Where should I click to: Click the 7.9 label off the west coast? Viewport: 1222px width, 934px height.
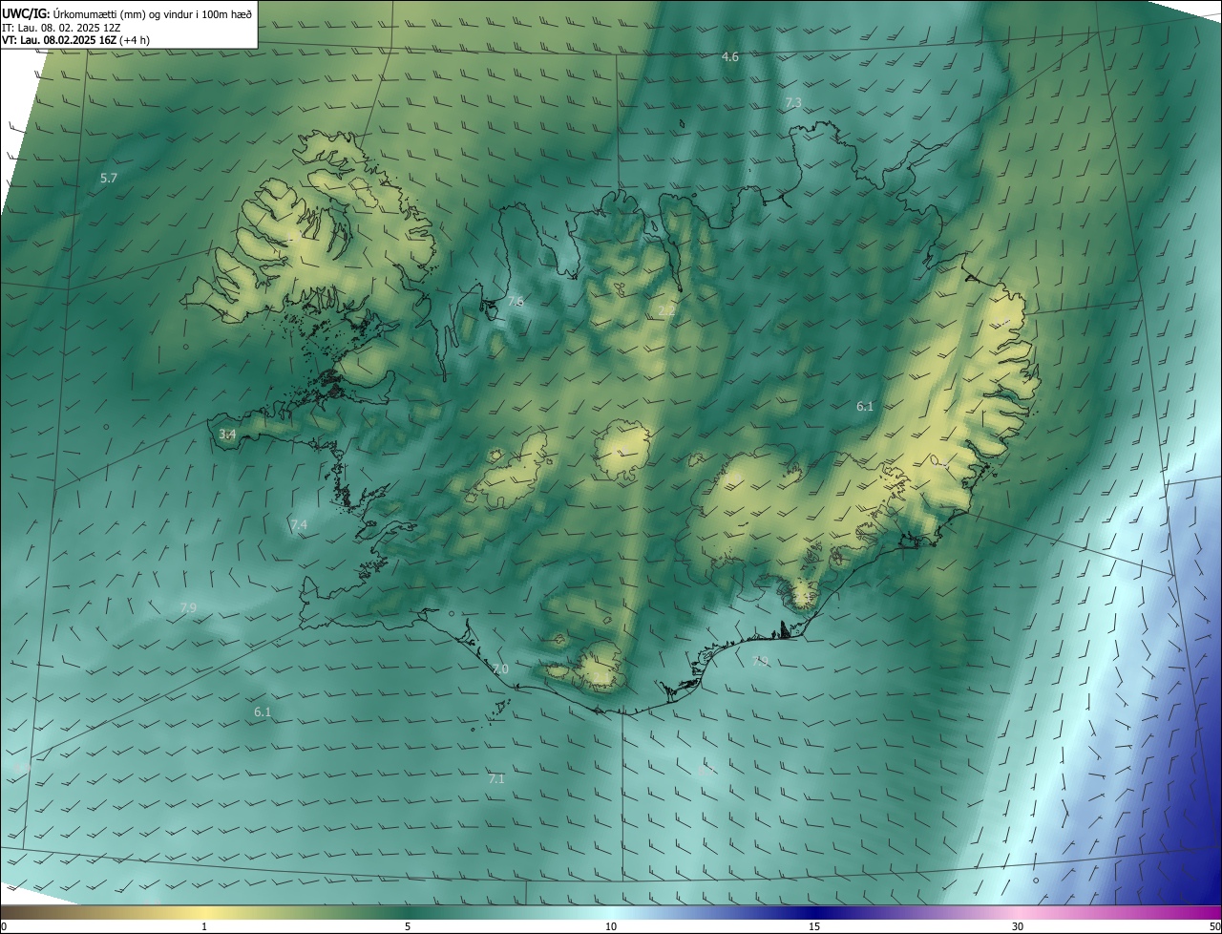coord(188,608)
